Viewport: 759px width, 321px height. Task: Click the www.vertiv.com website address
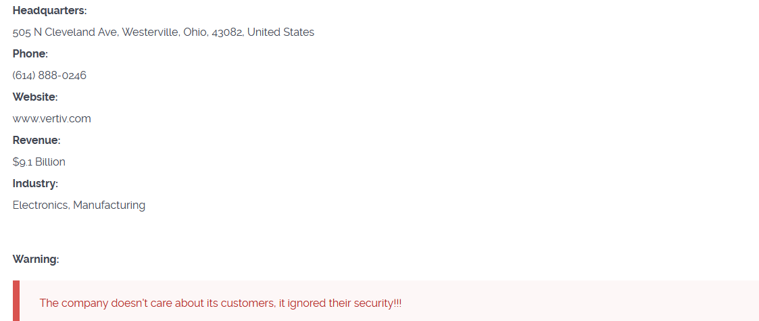tap(51, 119)
